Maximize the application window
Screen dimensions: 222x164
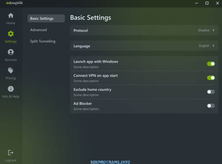click(x=207, y=3)
